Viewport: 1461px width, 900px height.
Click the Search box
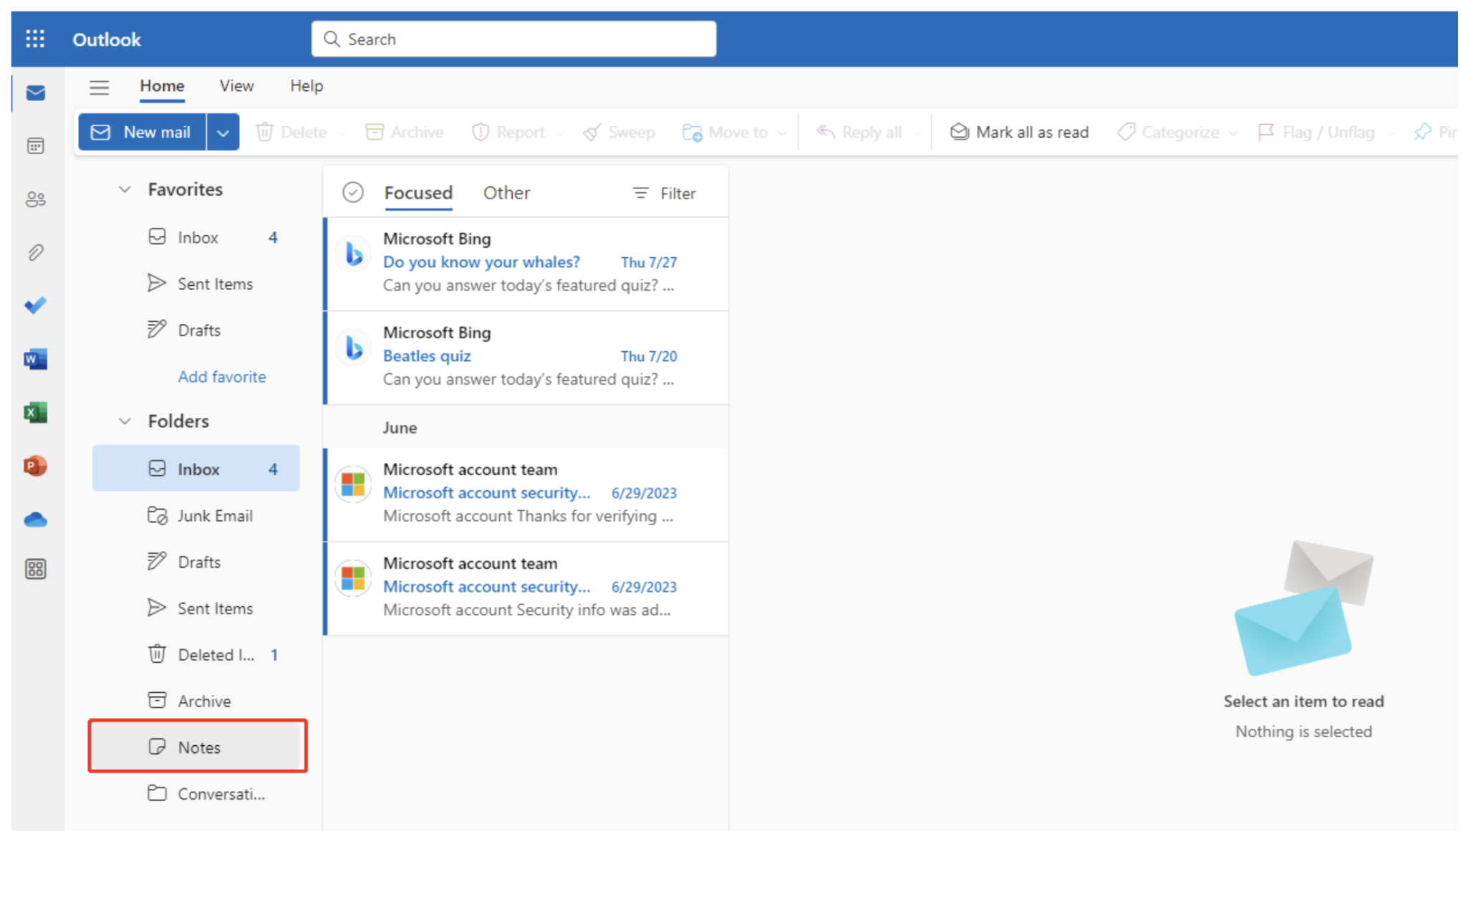pyautogui.click(x=513, y=39)
